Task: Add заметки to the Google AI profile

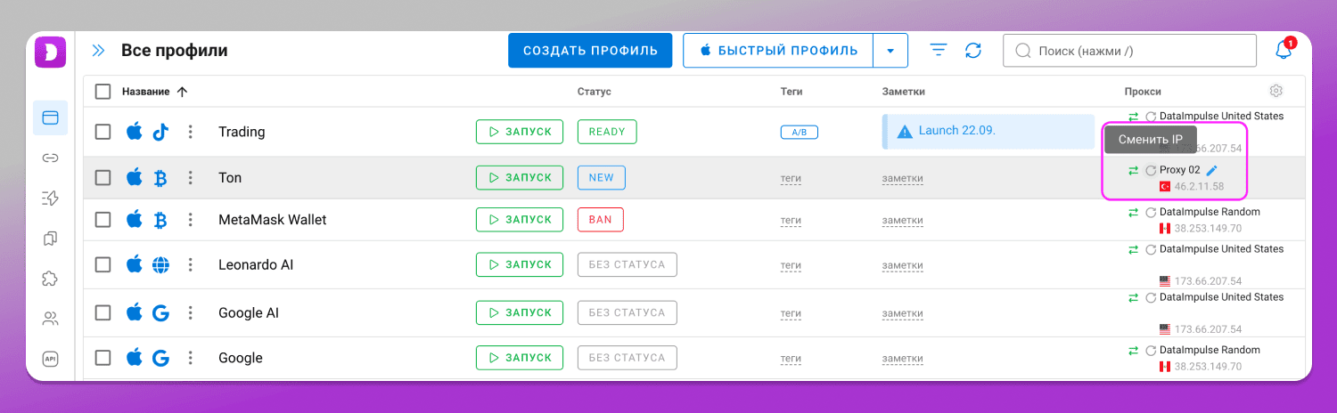Action: [x=903, y=313]
